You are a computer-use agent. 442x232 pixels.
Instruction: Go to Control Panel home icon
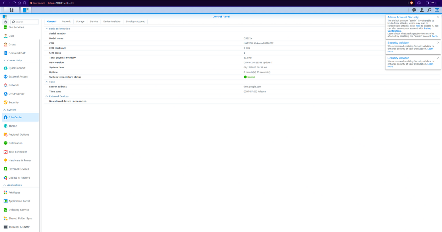6,22
